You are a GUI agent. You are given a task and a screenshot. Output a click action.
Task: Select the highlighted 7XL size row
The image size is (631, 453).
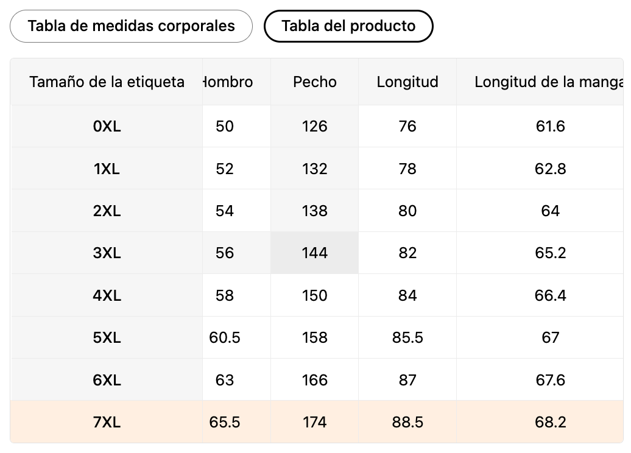pos(107,422)
